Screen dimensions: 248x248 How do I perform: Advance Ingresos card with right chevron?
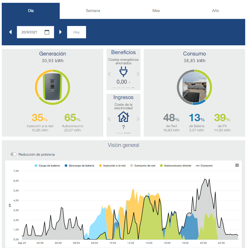[x=138, y=119]
